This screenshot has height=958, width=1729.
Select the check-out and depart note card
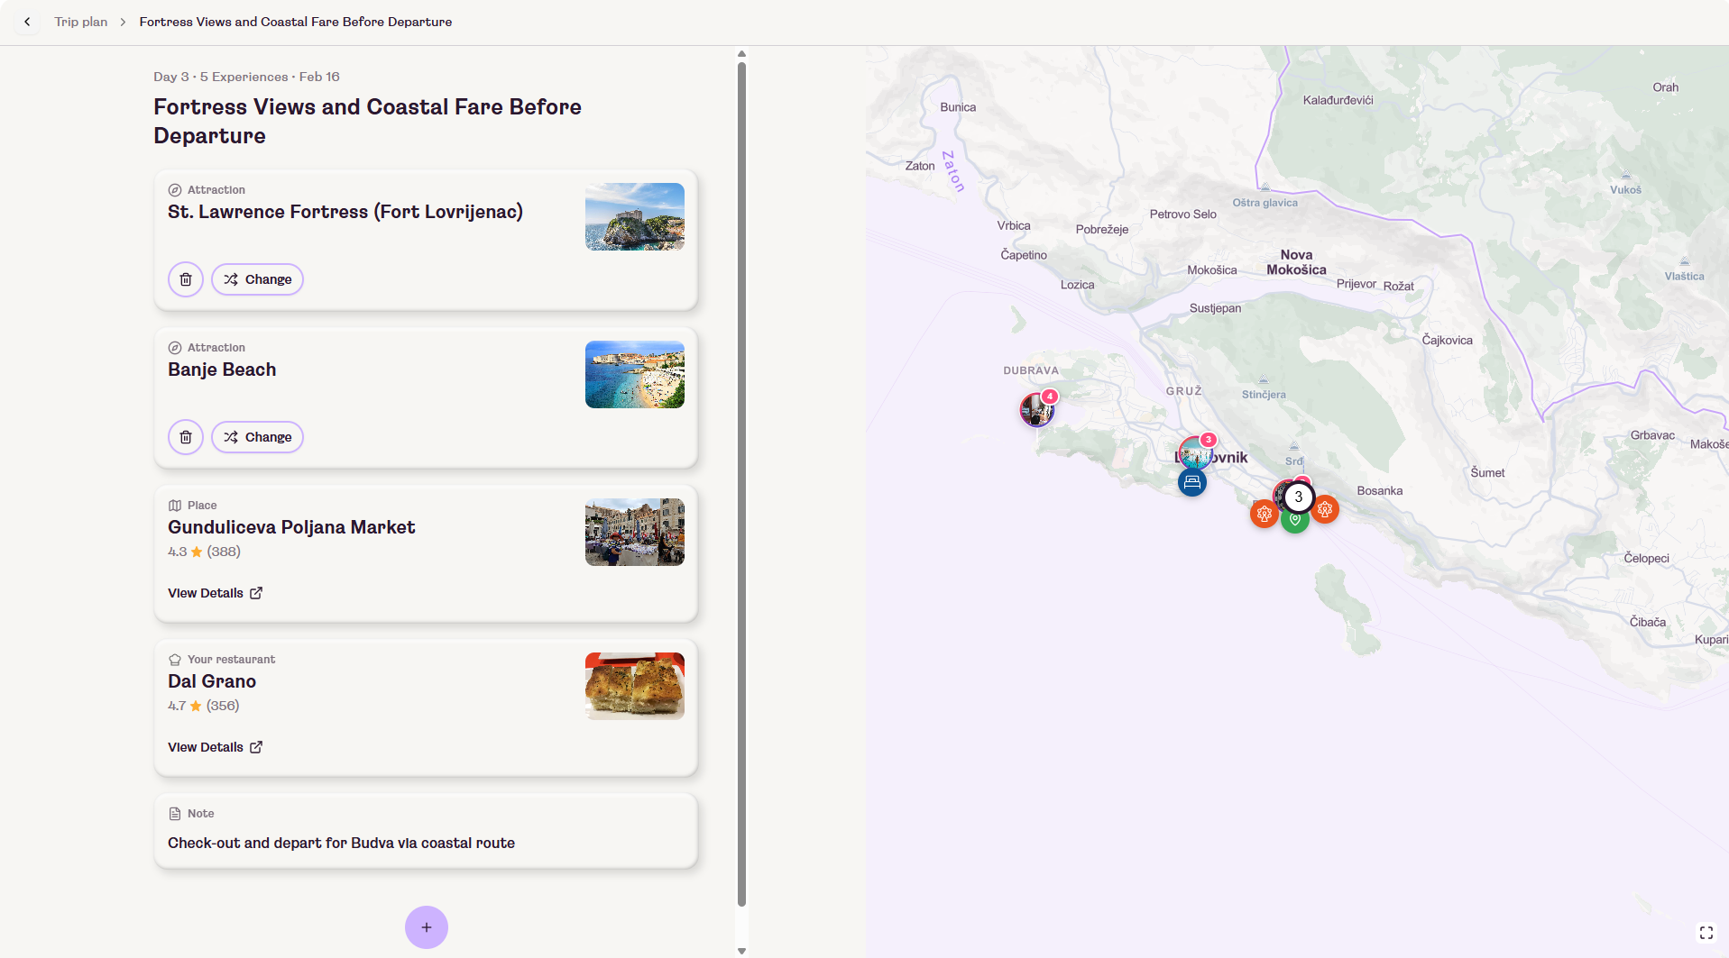pyautogui.click(x=426, y=830)
